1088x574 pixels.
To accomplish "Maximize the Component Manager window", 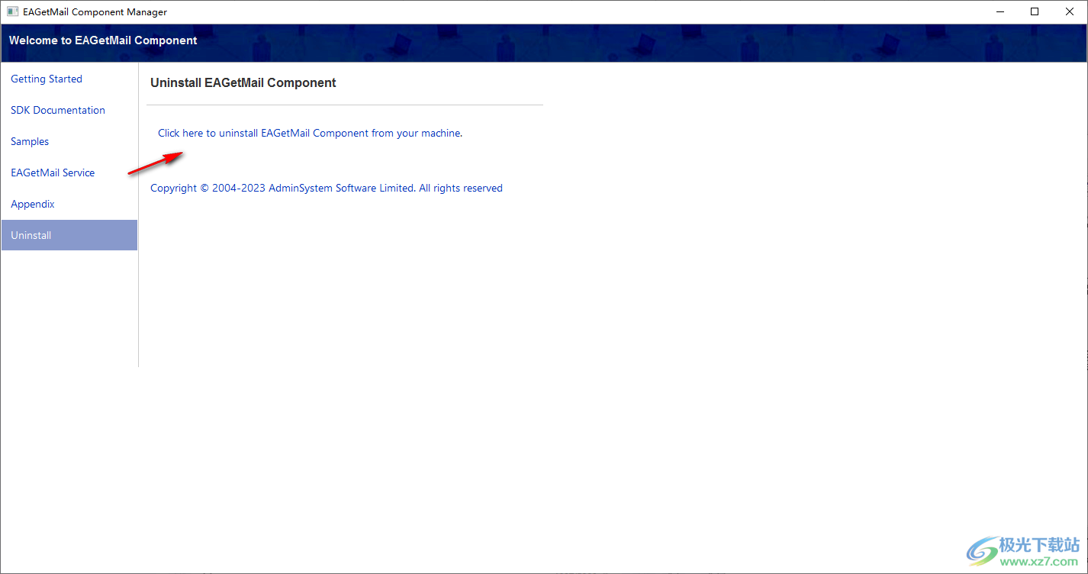I will click(1035, 11).
